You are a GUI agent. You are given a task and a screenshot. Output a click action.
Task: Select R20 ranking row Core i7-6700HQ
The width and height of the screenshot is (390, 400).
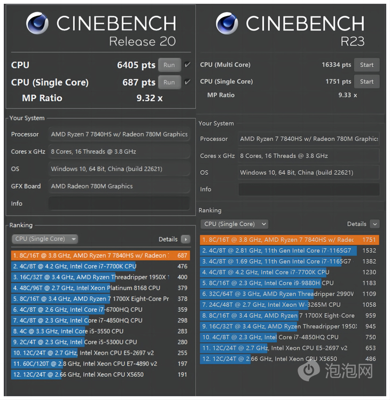(x=100, y=310)
